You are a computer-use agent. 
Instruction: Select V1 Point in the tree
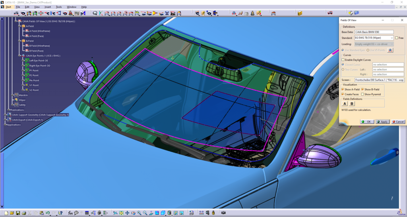(34, 85)
